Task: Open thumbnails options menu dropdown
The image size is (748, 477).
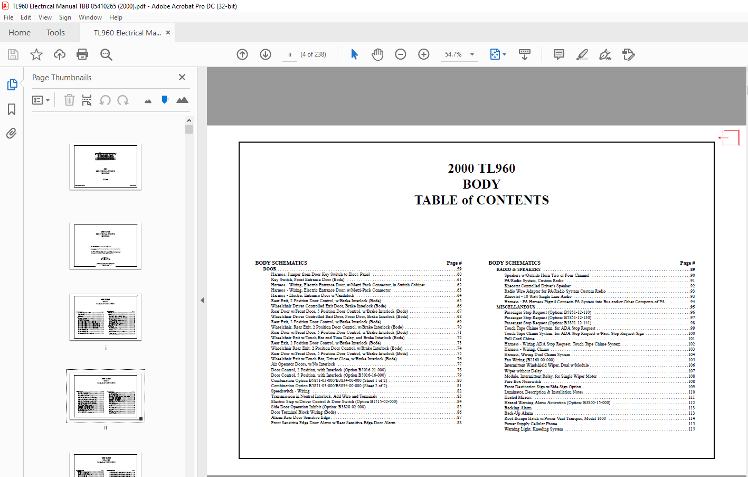Action: tap(41, 100)
